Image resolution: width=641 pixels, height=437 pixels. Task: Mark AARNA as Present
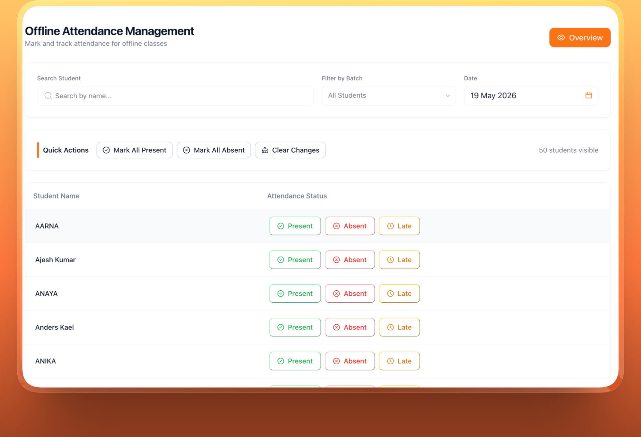pyautogui.click(x=295, y=226)
